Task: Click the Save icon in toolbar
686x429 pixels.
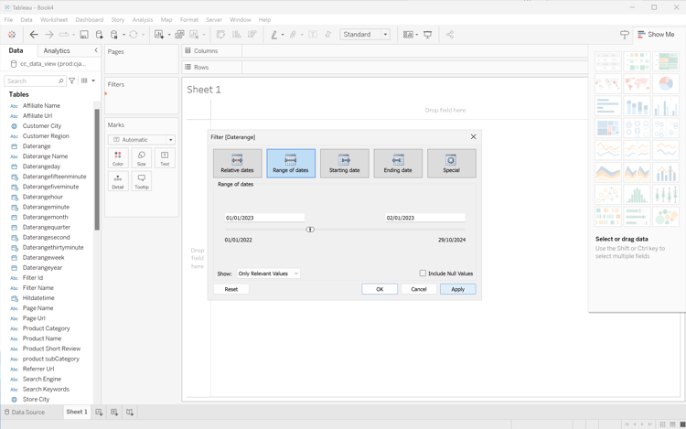Action: pos(84,35)
